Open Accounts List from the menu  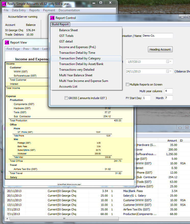coord(68,87)
